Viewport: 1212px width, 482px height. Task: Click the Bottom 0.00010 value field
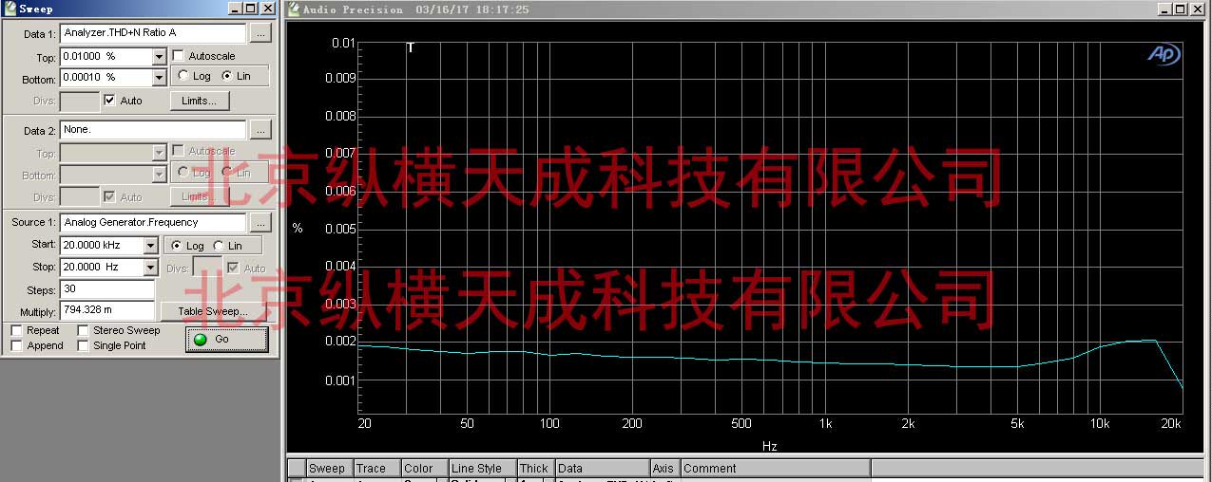coord(106,78)
